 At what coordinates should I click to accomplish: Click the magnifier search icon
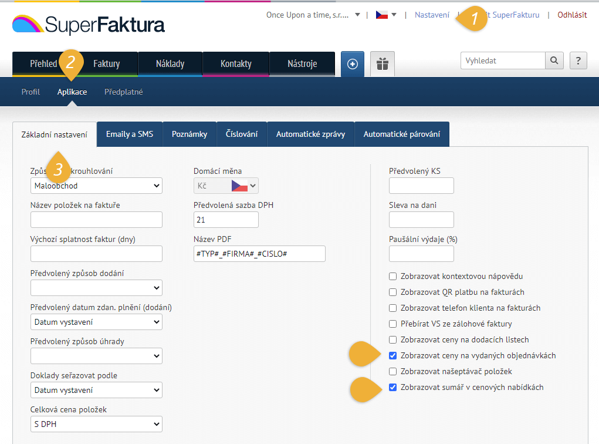point(554,60)
